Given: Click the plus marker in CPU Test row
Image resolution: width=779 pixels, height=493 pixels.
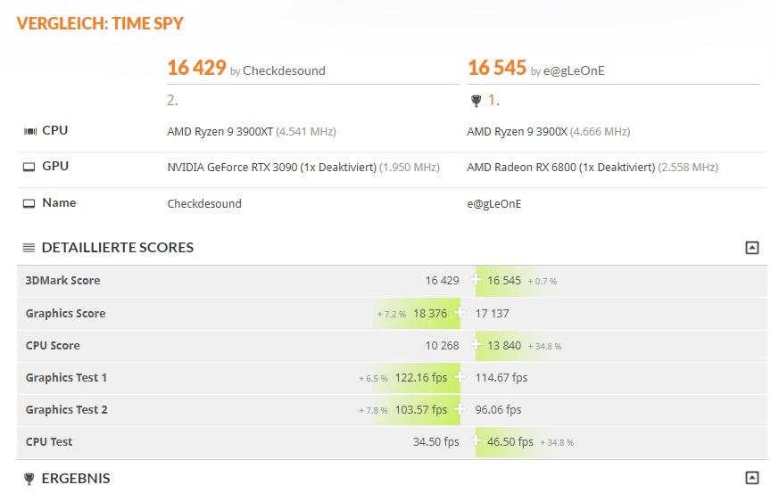Looking at the screenshot, I should [476, 440].
